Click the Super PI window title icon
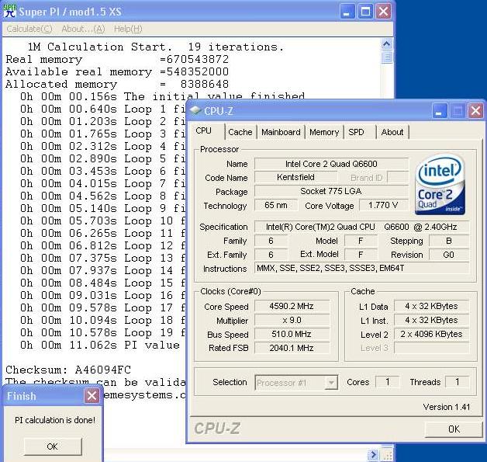 (x=10, y=11)
